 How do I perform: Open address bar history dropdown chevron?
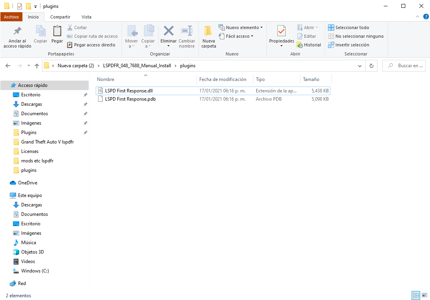[x=359, y=66]
